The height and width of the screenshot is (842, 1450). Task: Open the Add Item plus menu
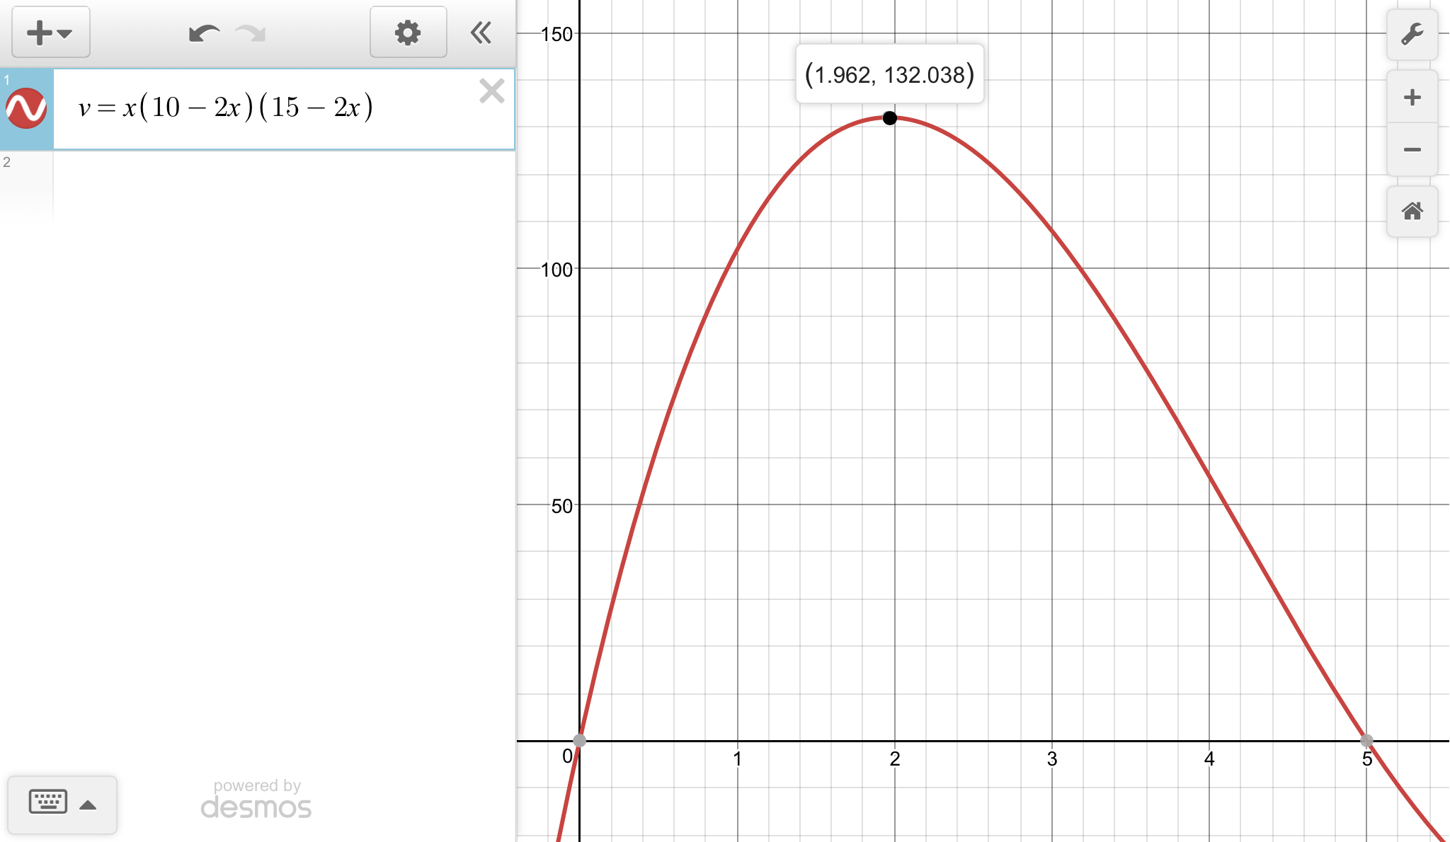50,33
